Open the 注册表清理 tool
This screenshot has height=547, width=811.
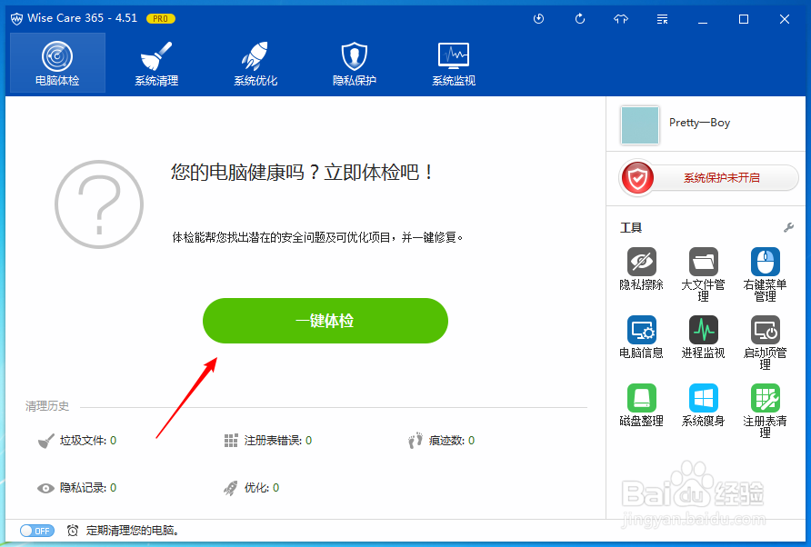coord(765,411)
